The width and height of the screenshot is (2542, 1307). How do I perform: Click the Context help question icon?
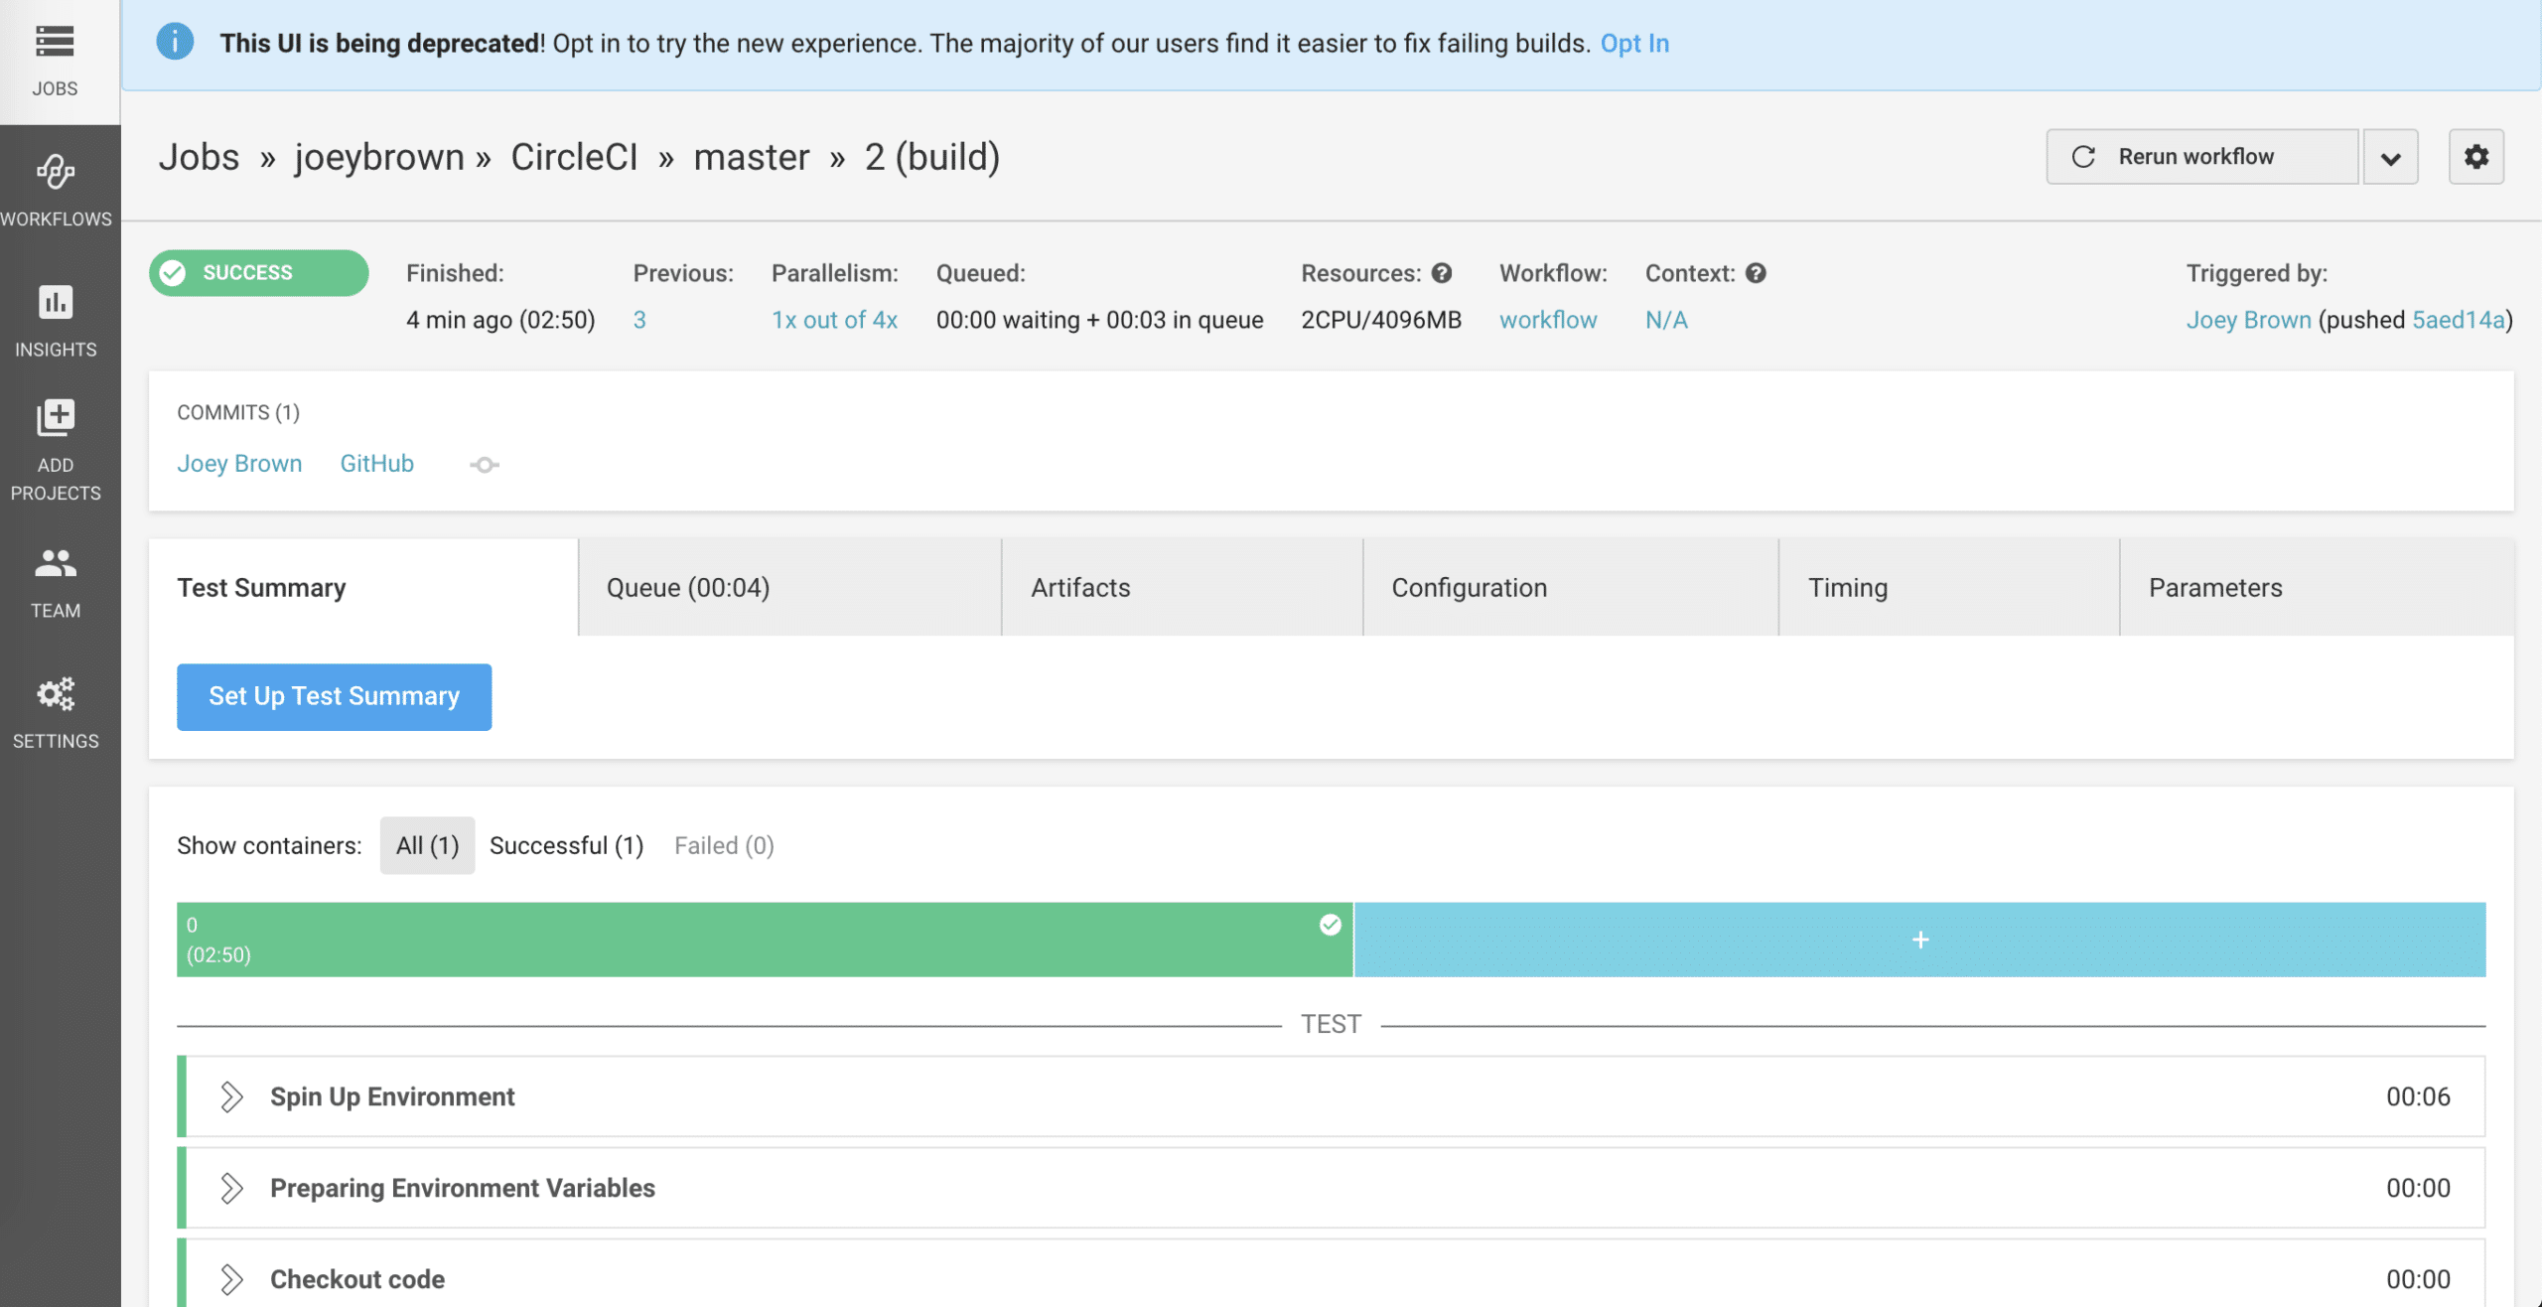click(x=1756, y=273)
